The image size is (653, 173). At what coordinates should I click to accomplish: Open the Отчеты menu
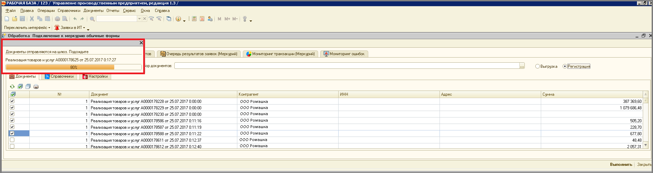(x=113, y=11)
